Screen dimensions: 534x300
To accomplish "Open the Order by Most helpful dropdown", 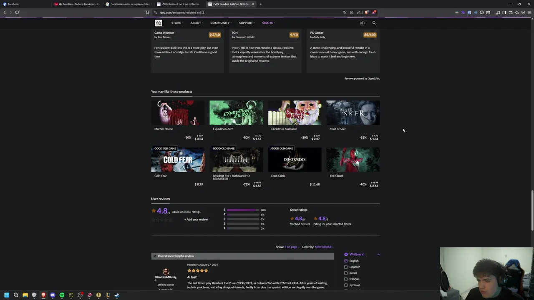I will [324, 247].
